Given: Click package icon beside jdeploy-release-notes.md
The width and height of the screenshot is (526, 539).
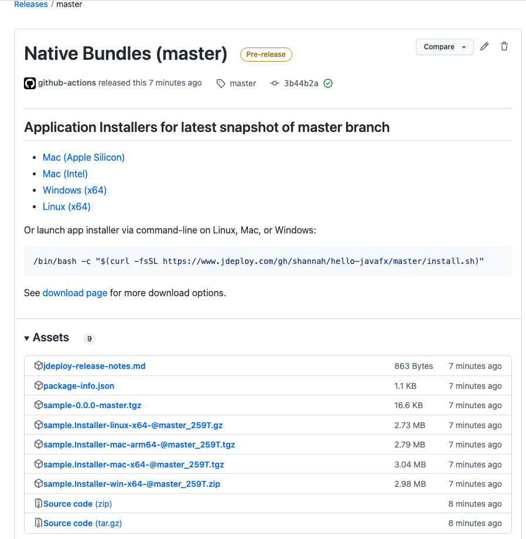Looking at the screenshot, I should pyautogui.click(x=39, y=365).
